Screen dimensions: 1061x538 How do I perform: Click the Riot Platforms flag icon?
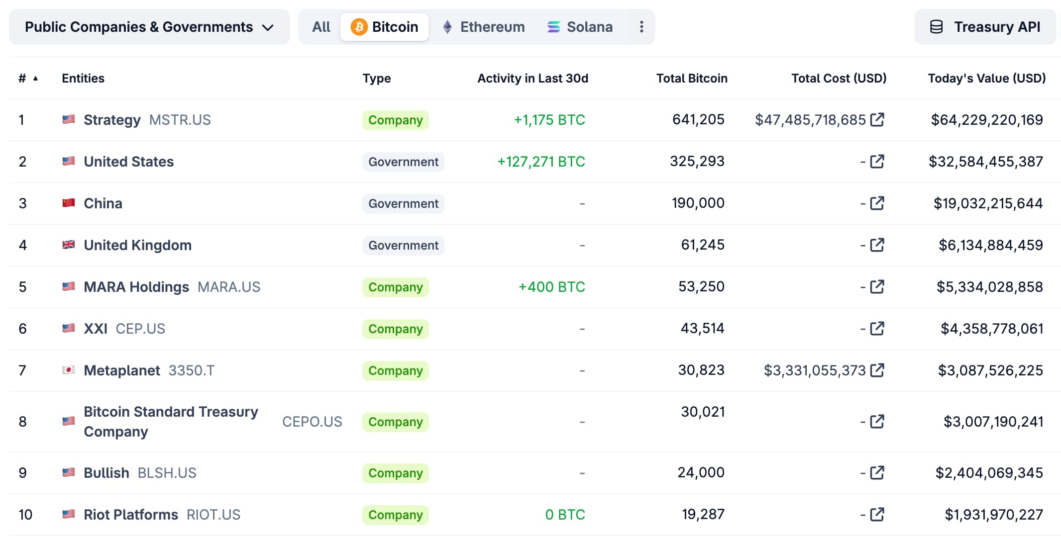(x=69, y=514)
